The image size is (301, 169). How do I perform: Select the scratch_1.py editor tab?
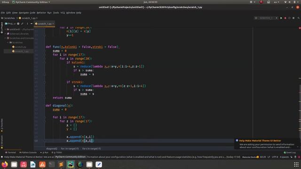(44, 24)
